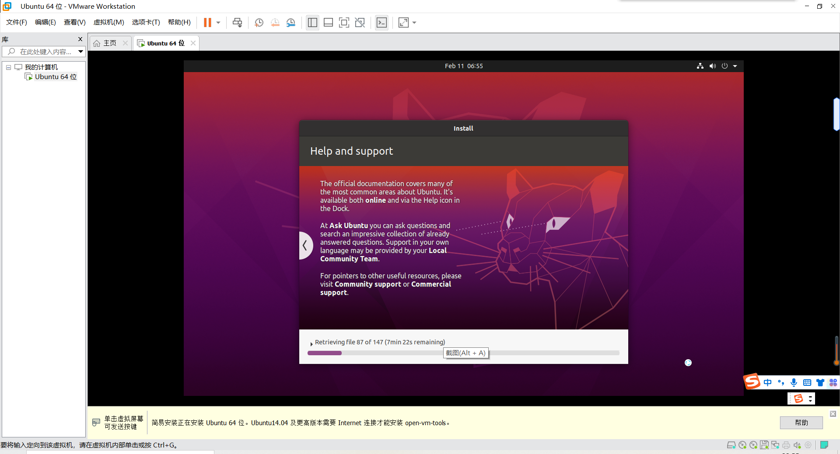Open the 虚拟机(M) menu
Image resolution: width=840 pixels, height=454 pixels.
tap(108, 22)
